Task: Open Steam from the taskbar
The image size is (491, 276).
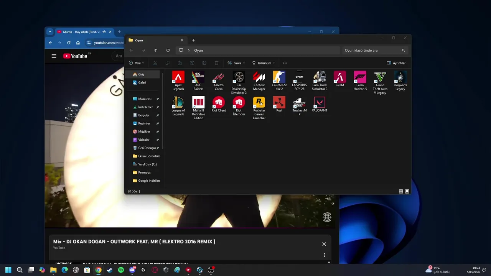Action: pyautogui.click(x=110, y=270)
